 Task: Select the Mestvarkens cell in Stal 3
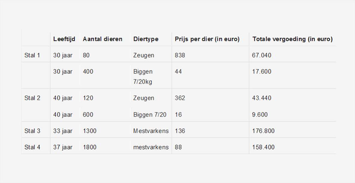pyautogui.click(x=151, y=131)
